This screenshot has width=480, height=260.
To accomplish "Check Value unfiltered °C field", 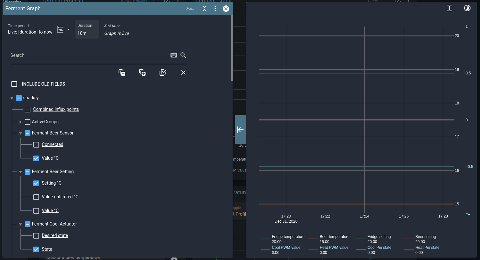I will pos(36,197).
